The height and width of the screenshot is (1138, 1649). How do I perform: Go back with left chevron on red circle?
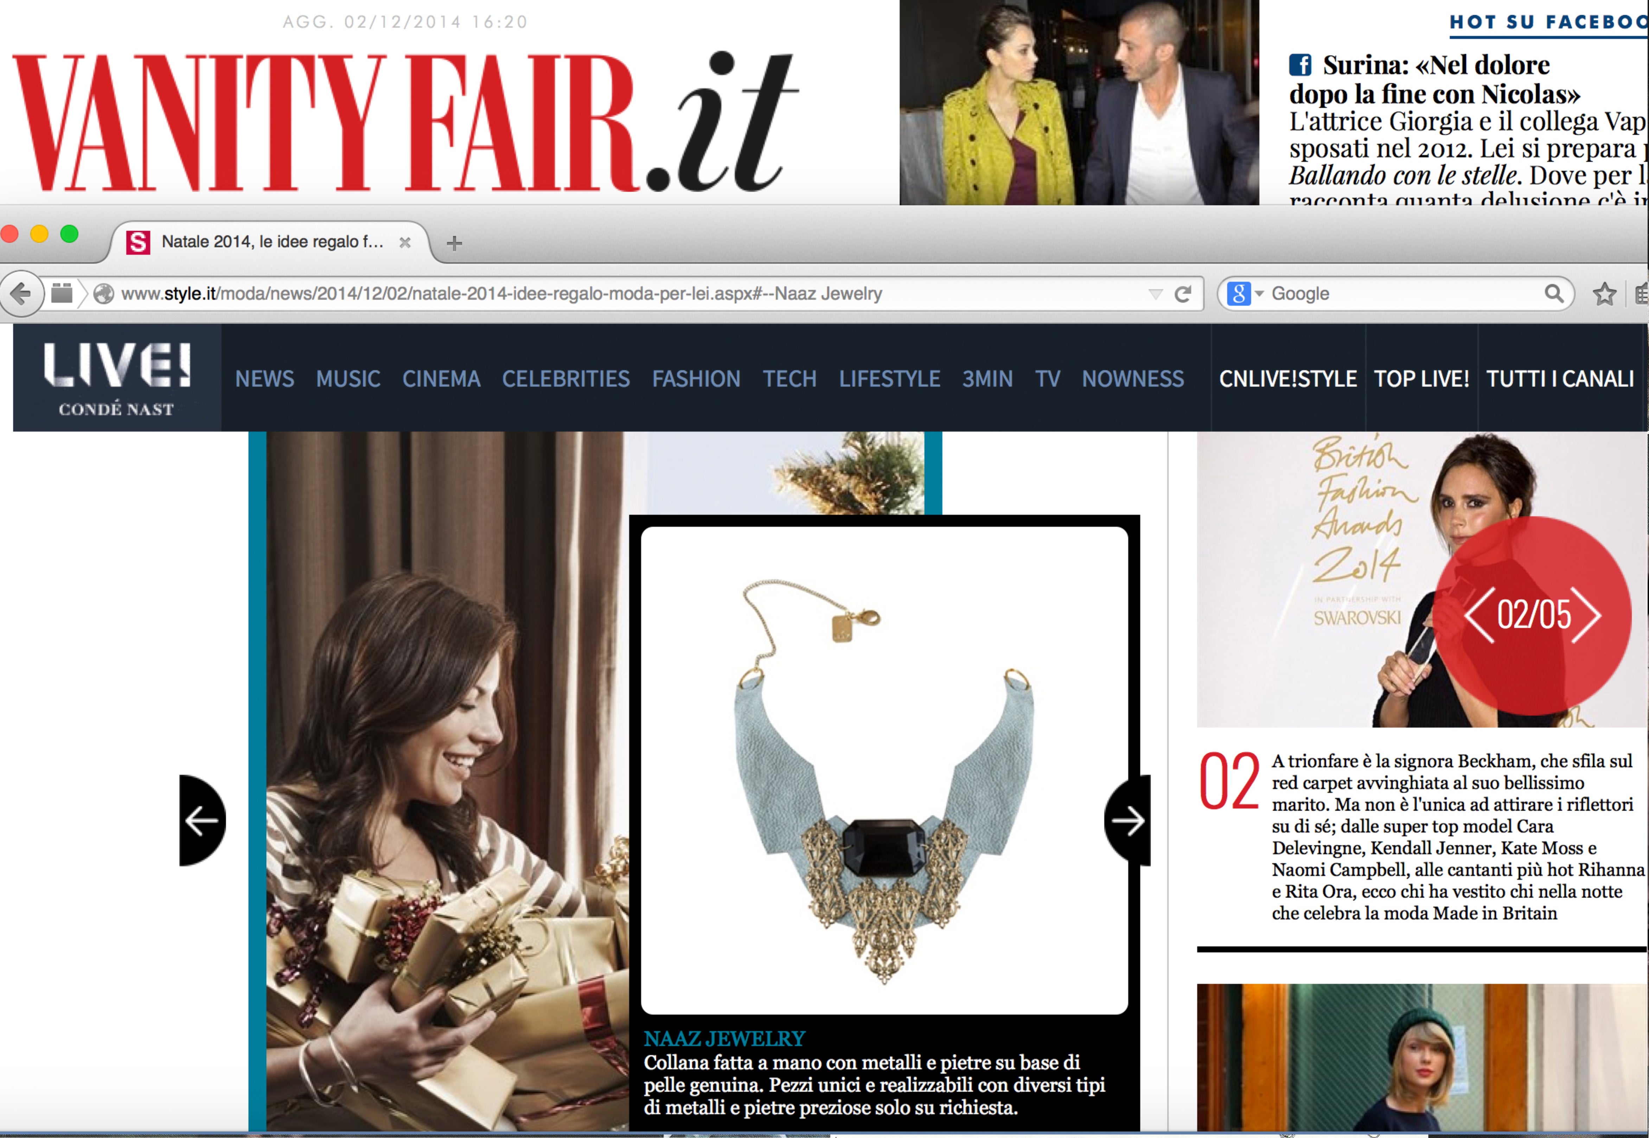pos(1479,615)
